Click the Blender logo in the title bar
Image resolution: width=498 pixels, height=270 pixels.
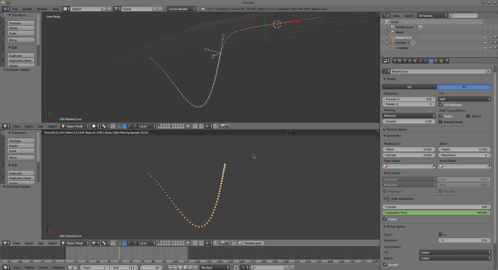[x=3, y=3]
